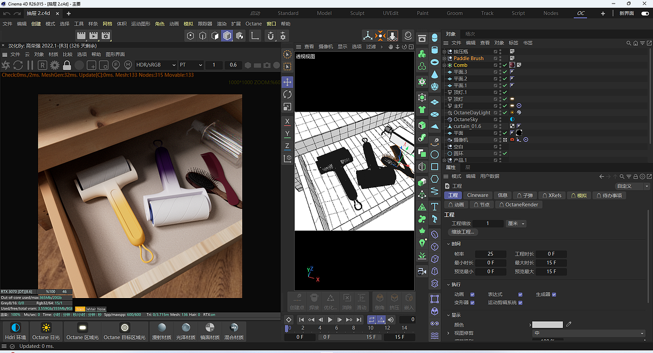Select the Rotate tool in viewport toolbar
This screenshot has height=353, width=653.
pos(287,94)
